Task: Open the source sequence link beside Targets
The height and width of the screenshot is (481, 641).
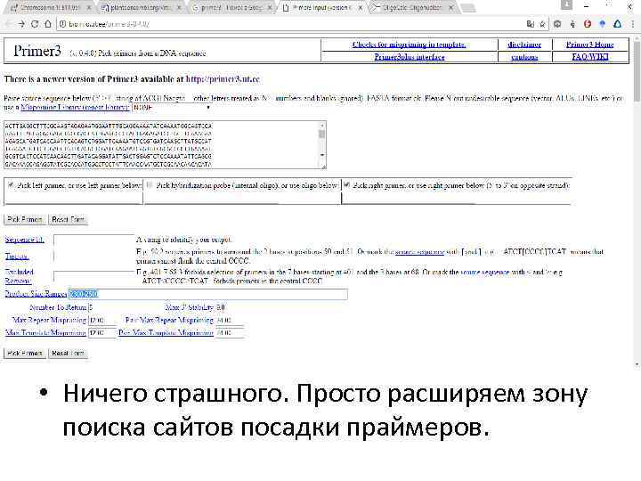Action: (x=420, y=252)
